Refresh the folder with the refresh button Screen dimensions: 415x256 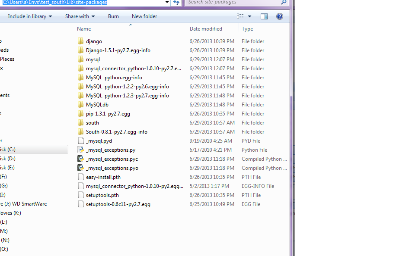coord(176,2)
